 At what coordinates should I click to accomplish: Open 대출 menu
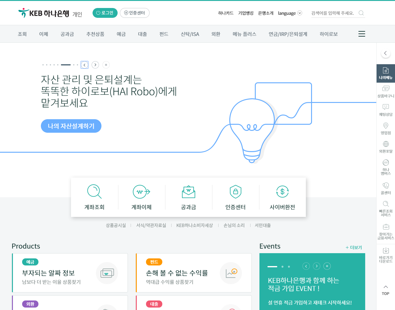[142, 34]
